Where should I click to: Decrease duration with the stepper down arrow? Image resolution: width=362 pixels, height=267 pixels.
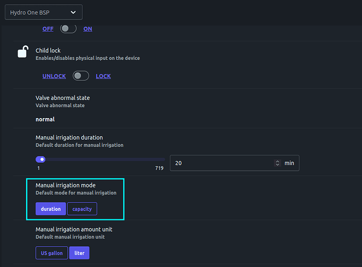(278, 164)
